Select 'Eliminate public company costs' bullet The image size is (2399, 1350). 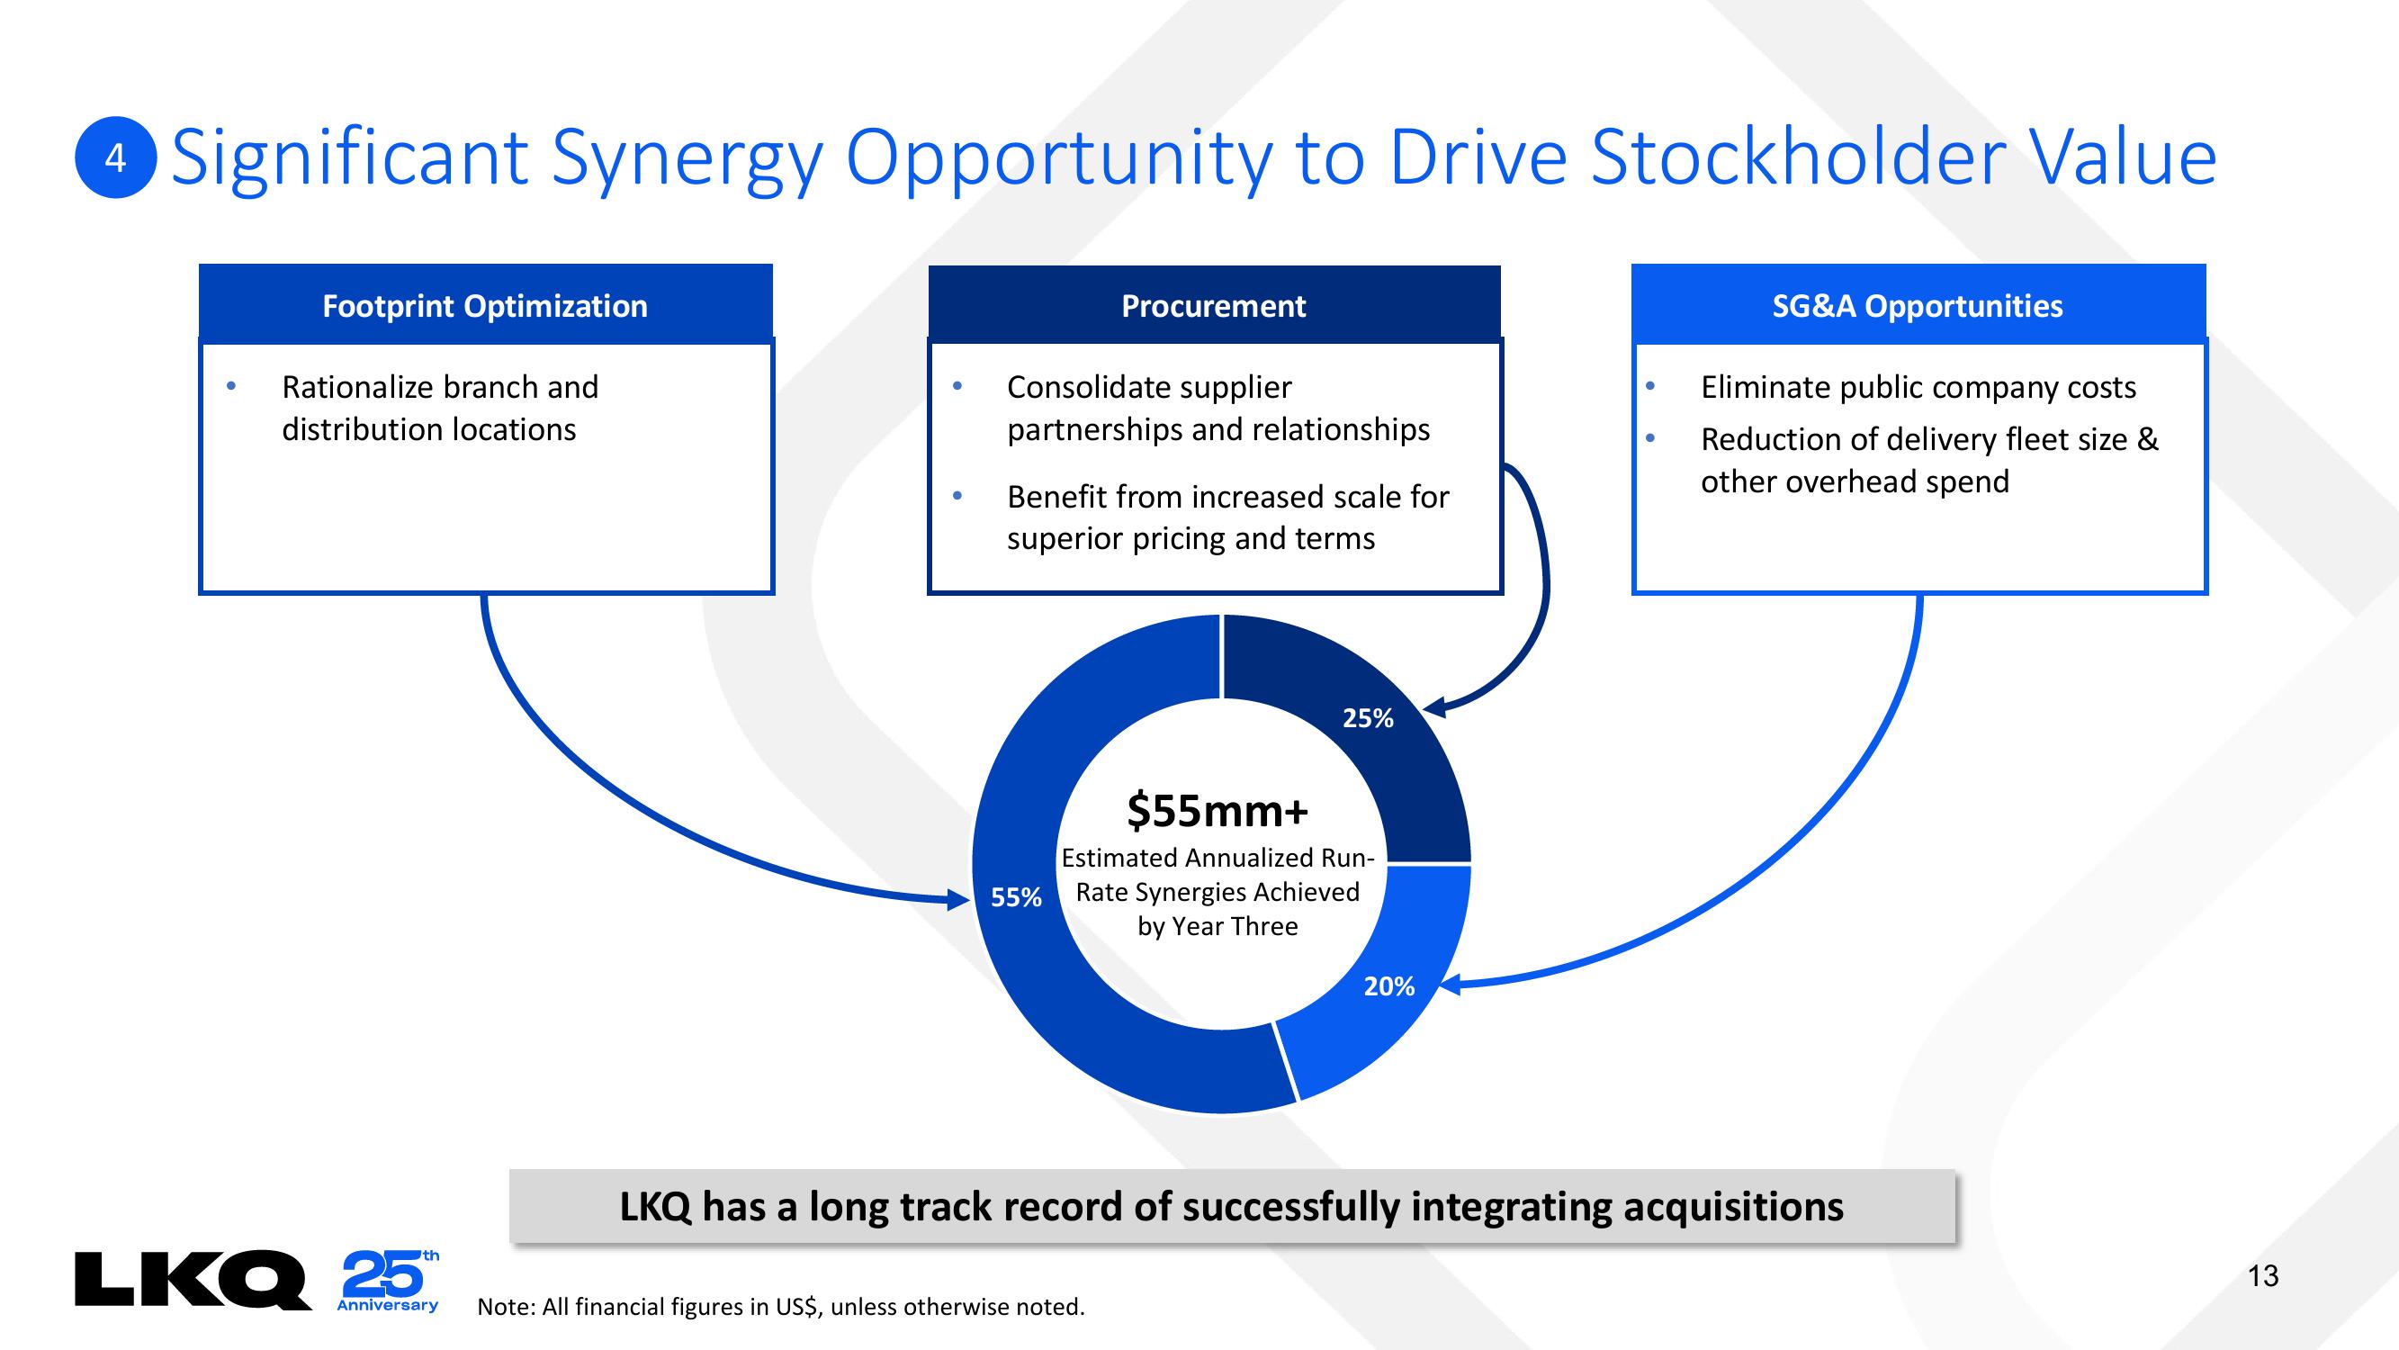click(1918, 387)
